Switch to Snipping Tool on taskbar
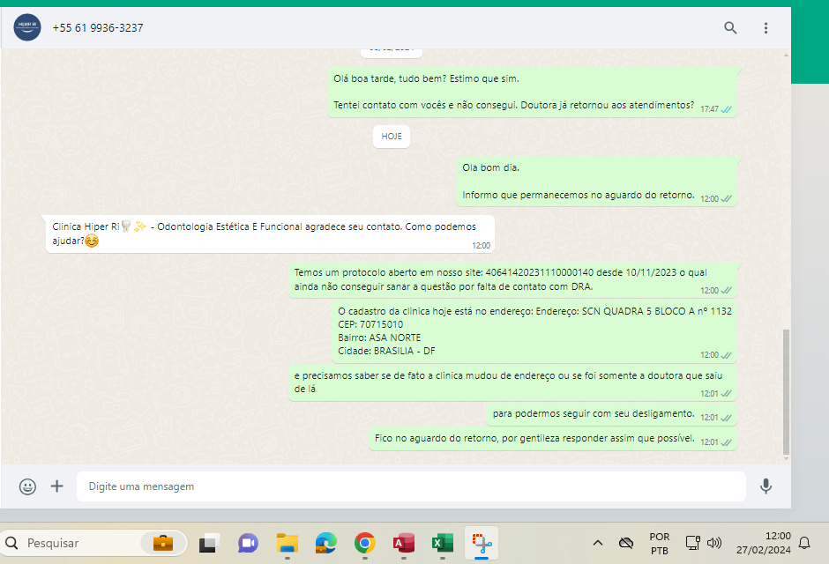Image resolution: width=829 pixels, height=564 pixels. (482, 543)
